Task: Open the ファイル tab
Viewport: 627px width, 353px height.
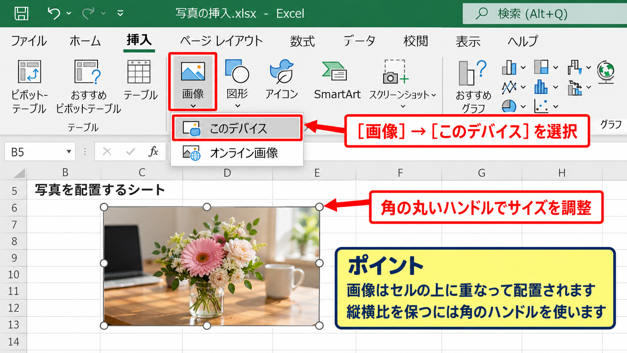Action: pyautogui.click(x=29, y=41)
